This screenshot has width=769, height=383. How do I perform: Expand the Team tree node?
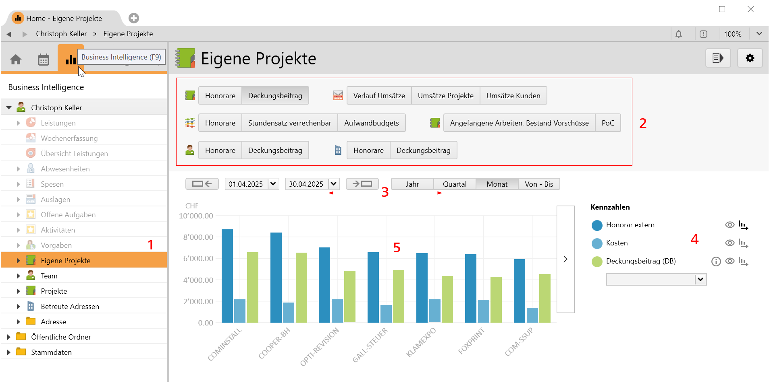tap(18, 276)
